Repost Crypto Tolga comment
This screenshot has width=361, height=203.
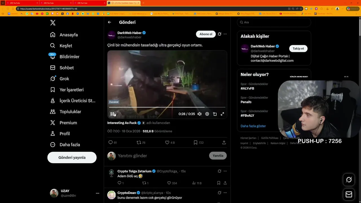[145, 183]
